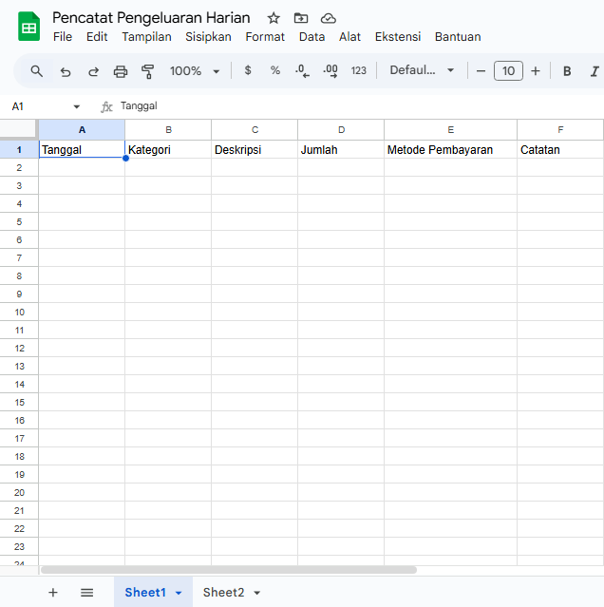Toggle bold formatting button

coord(567,71)
